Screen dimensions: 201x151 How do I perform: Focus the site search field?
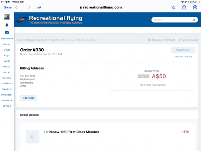tap(172, 20)
